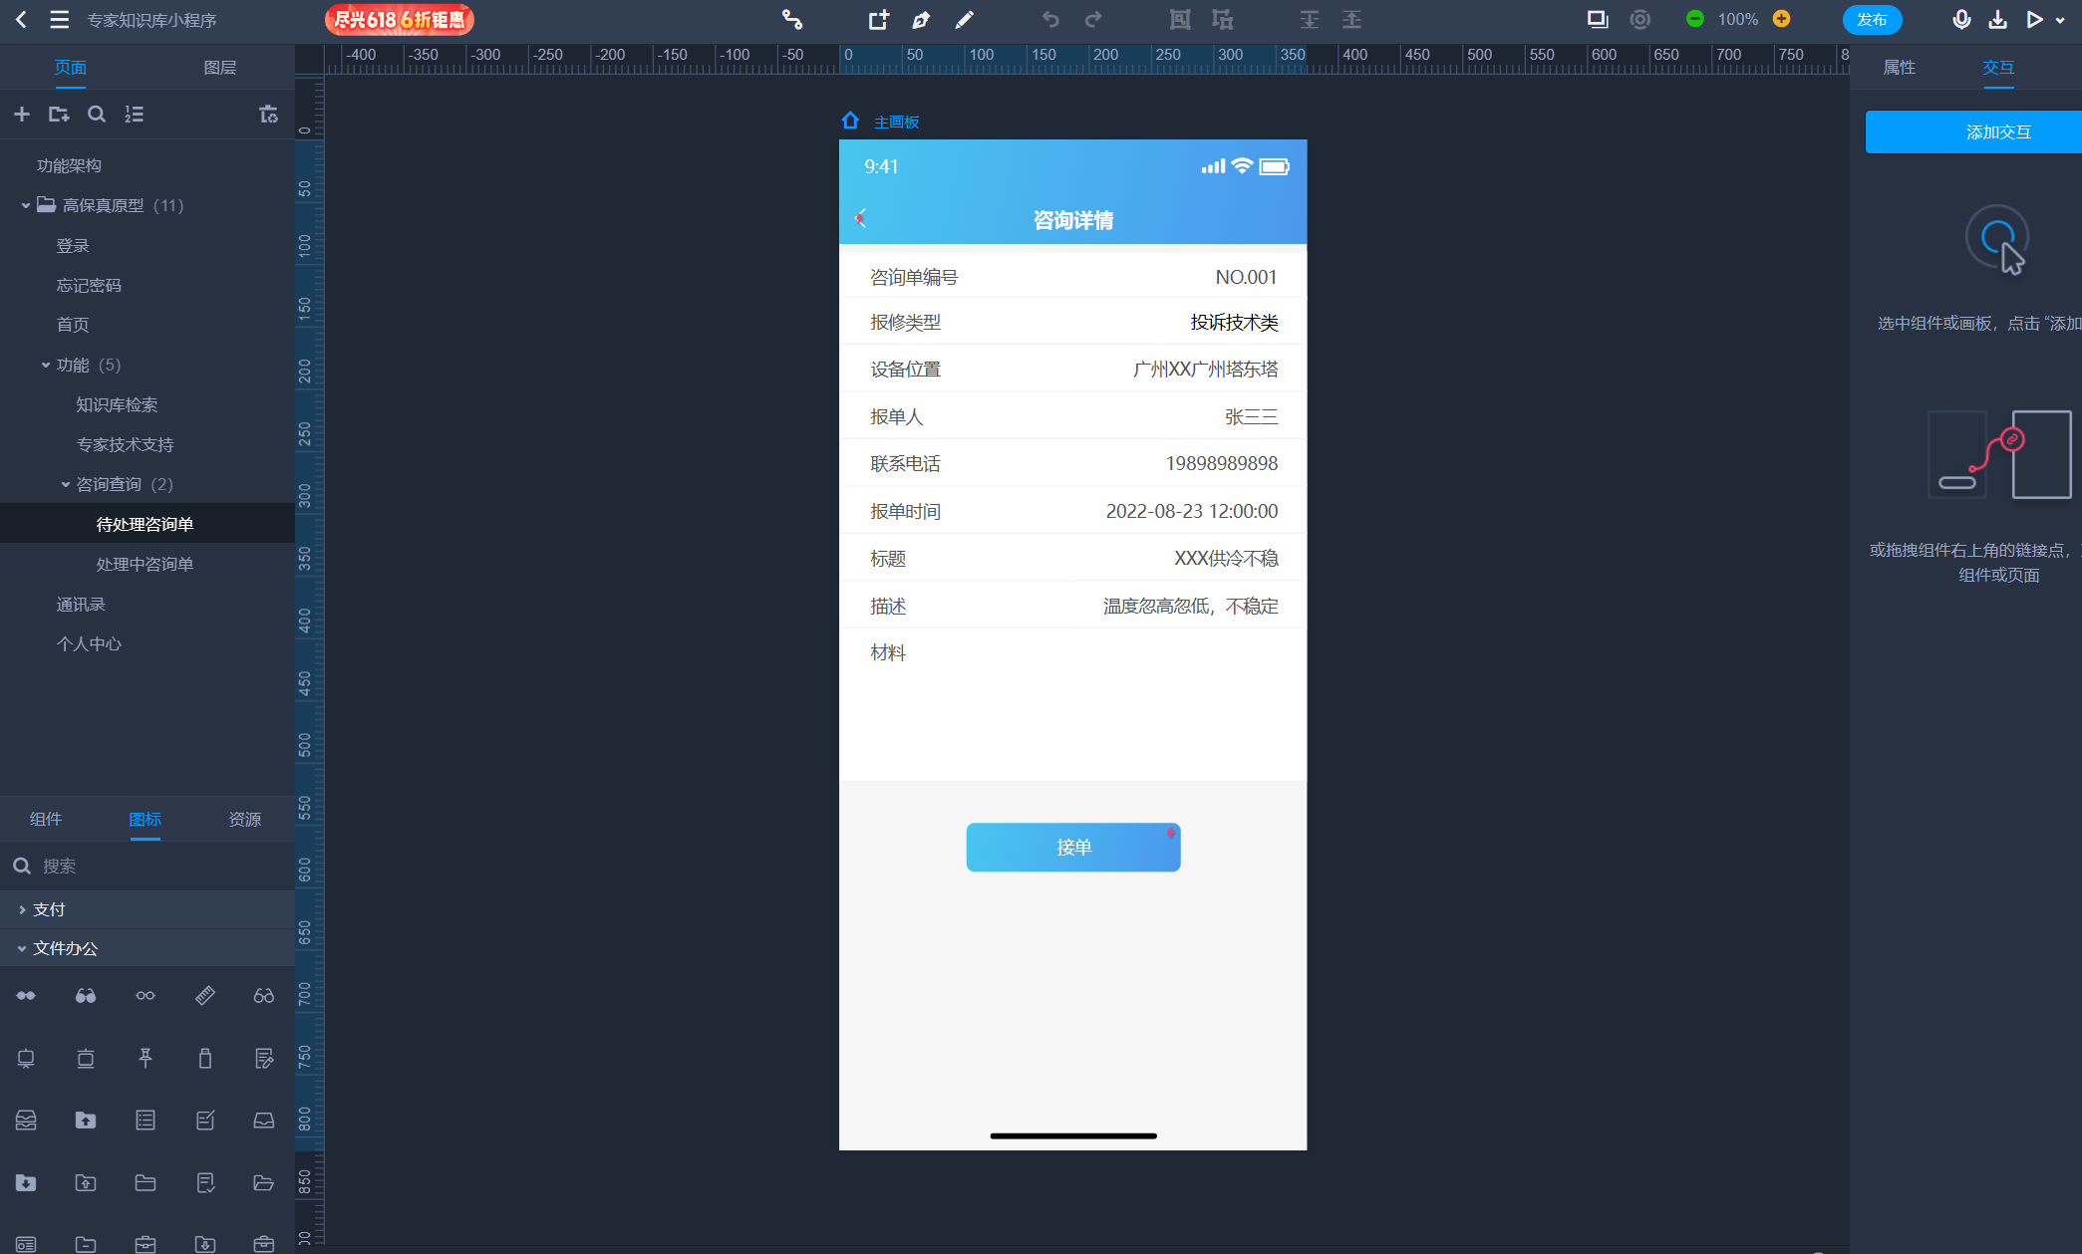Click the 主画板 artboard label
The image size is (2082, 1254).
[896, 122]
